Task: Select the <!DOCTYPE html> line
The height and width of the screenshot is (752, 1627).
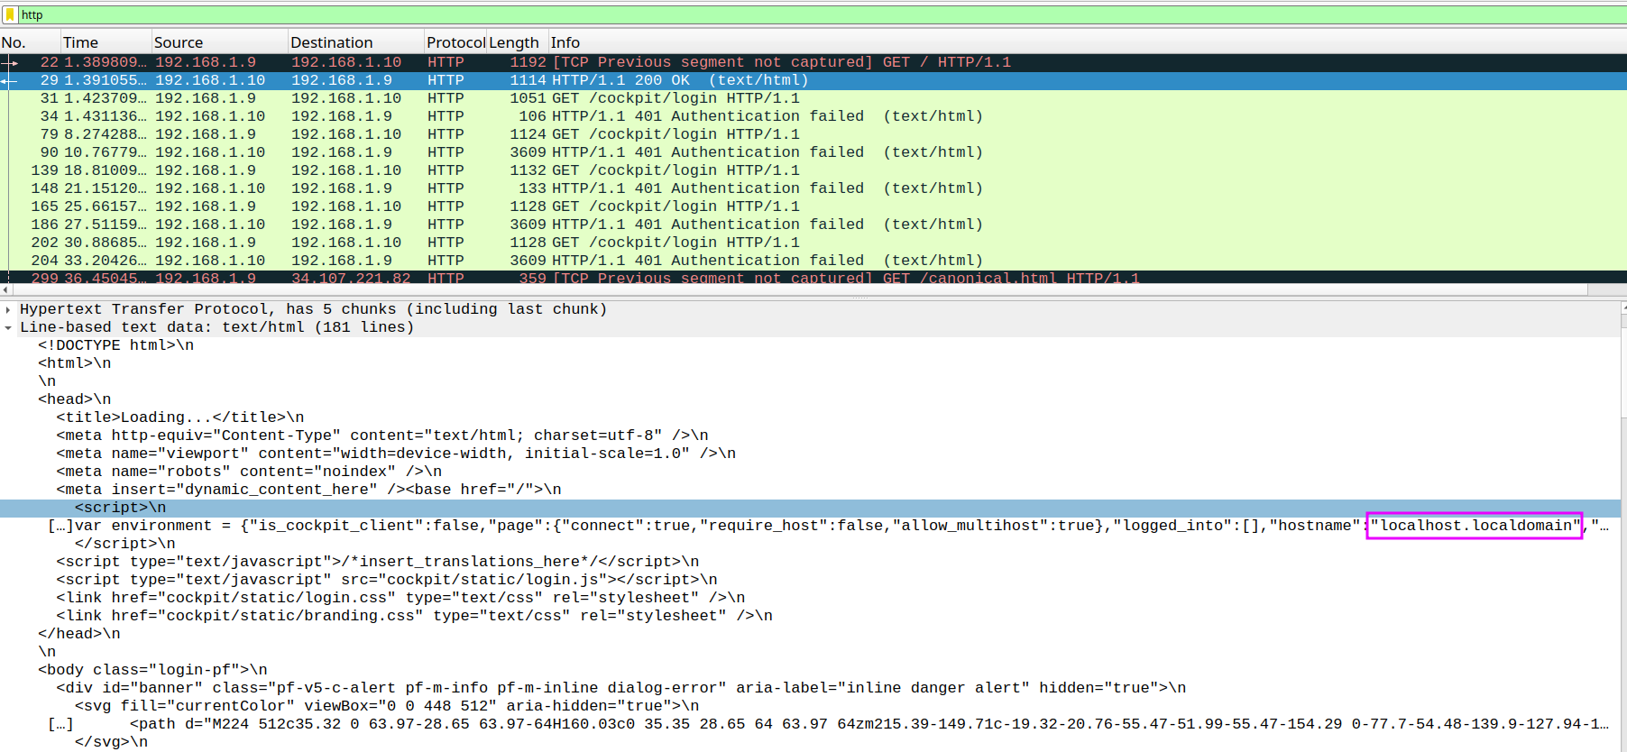Action: click(115, 345)
